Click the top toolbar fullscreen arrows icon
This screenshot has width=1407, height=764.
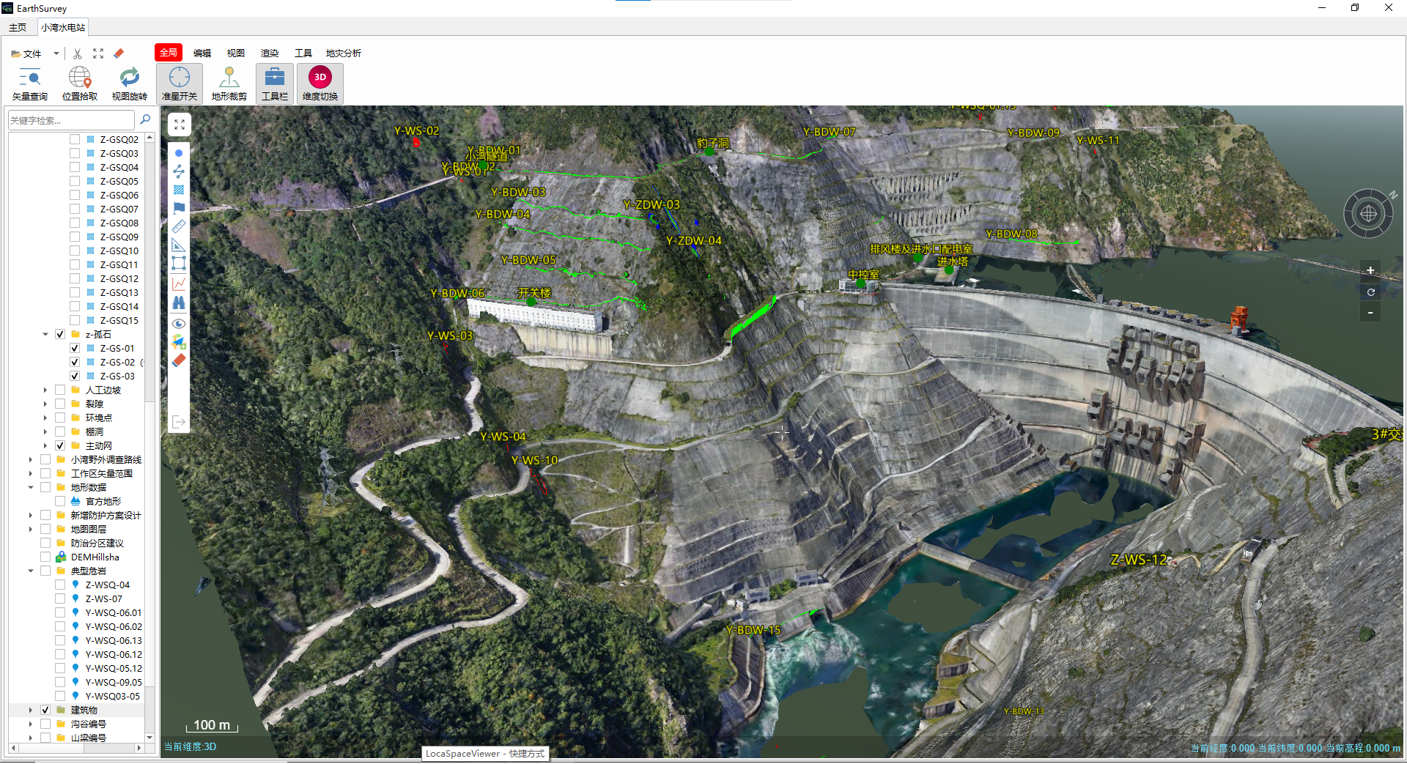(x=98, y=53)
